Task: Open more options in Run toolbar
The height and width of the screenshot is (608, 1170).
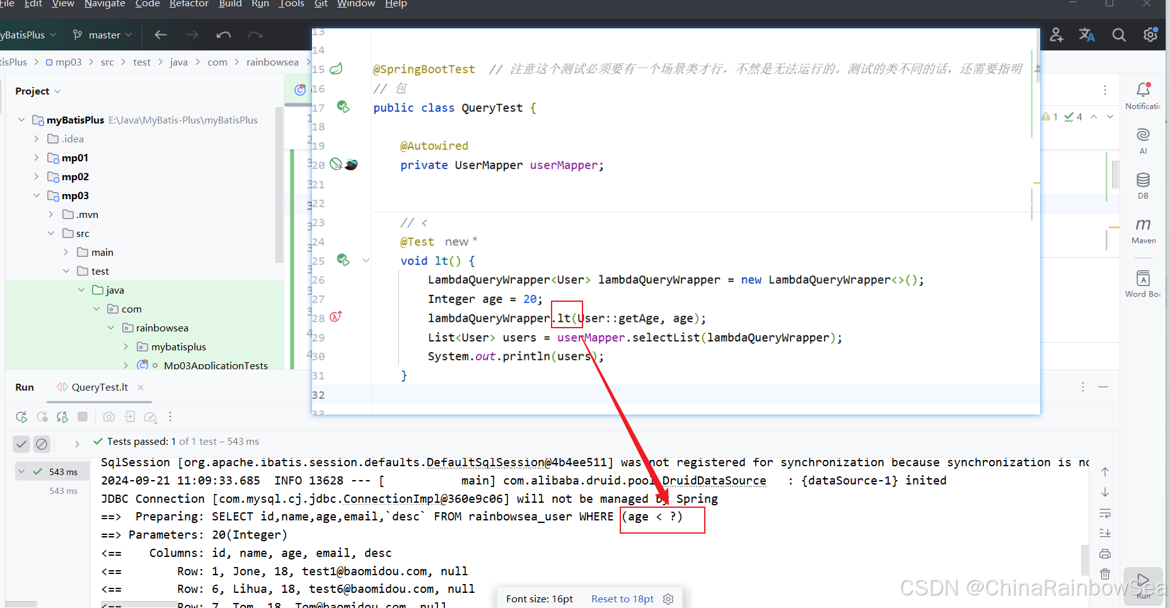Action: coord(170,416)
